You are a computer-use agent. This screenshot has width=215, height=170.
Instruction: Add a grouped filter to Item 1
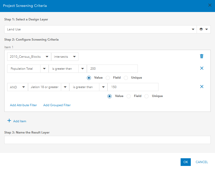[57, 105]
